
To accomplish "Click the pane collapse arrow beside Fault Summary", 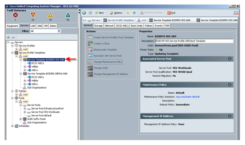I will point(79,10).
